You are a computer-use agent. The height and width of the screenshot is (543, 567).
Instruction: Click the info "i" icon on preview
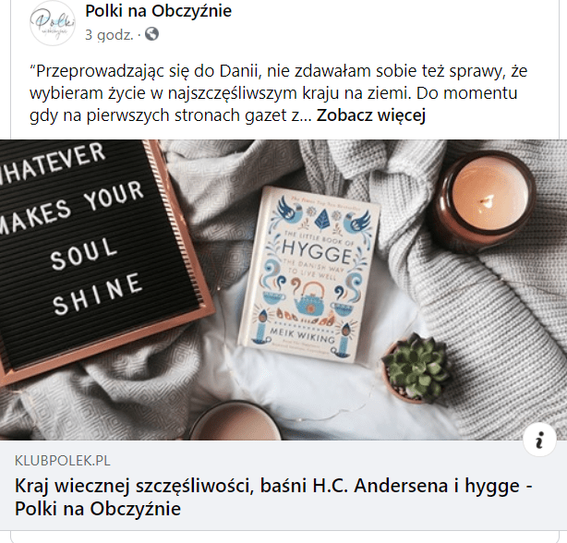(539, 440)
